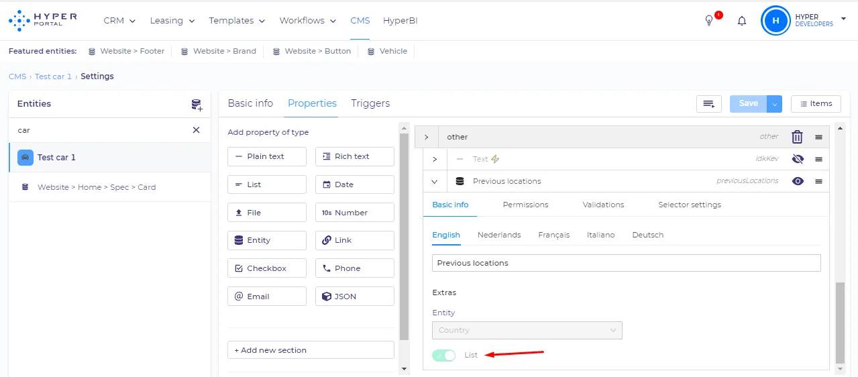Switch to the Italiano language tab
The image size is (858, 377).
coord(600,235)
